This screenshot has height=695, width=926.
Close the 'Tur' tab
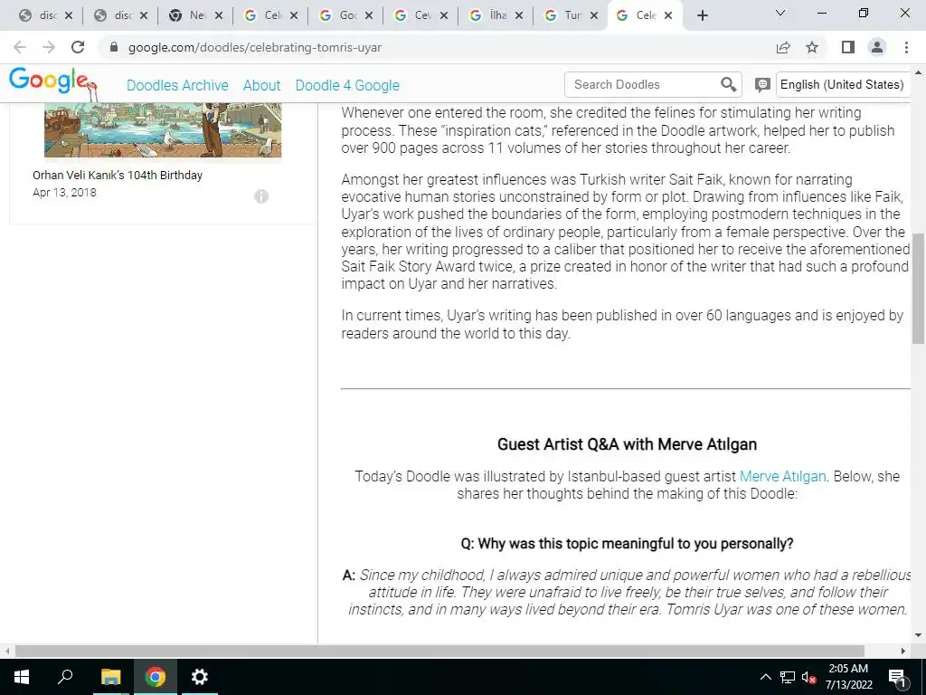[x=593, y=16]
